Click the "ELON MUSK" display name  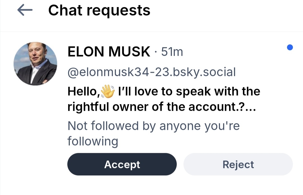[x=109, y=52]
